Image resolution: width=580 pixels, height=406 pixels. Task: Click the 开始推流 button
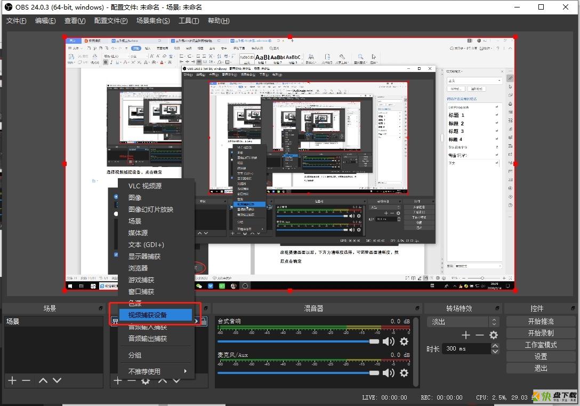[x=541, y=321]
